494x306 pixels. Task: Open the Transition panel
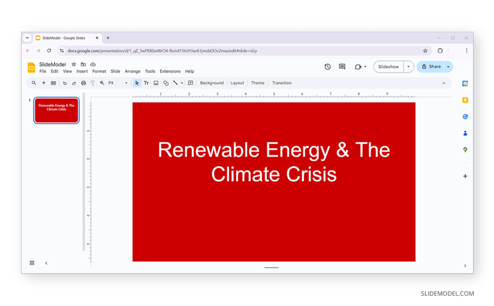click(282, 83)
